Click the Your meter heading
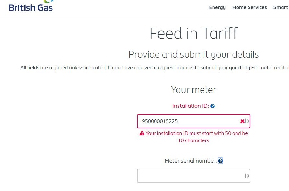 [193, 90]
